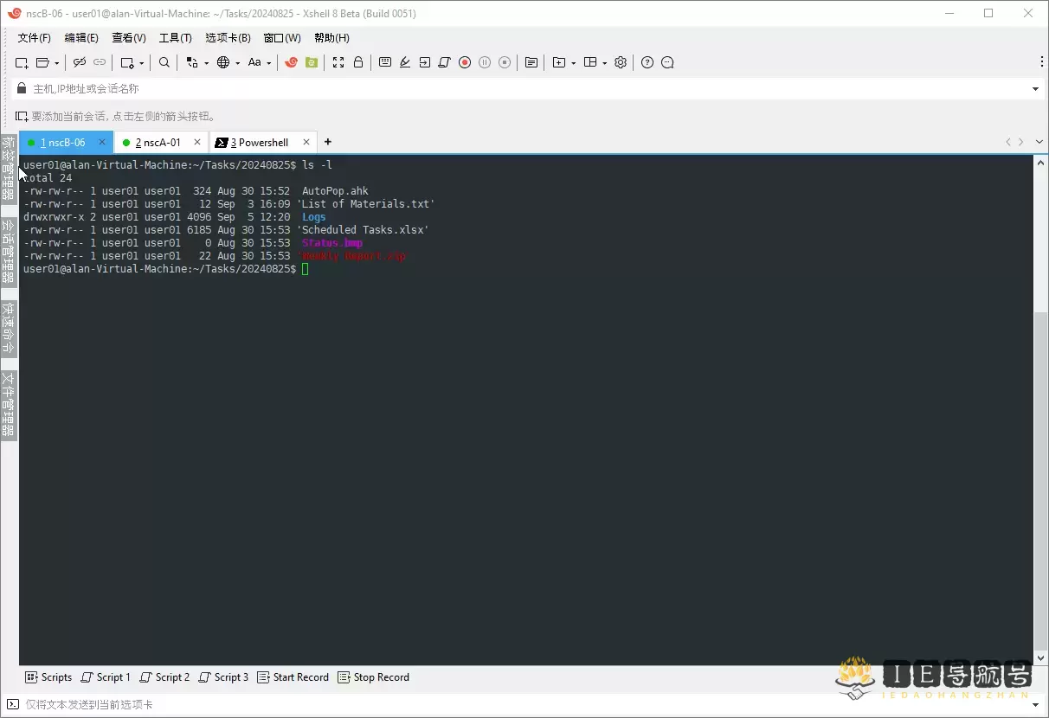The width and height of the screenshot is (1049, 718).
Task: Click the red record toolbar button
Action: point(465,62)
